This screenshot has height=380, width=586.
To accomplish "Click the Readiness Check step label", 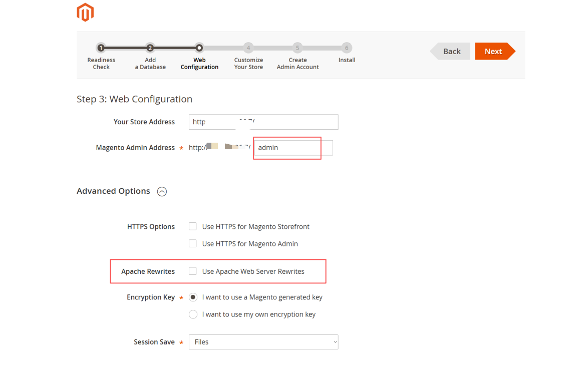I will (x=101, y=64).
